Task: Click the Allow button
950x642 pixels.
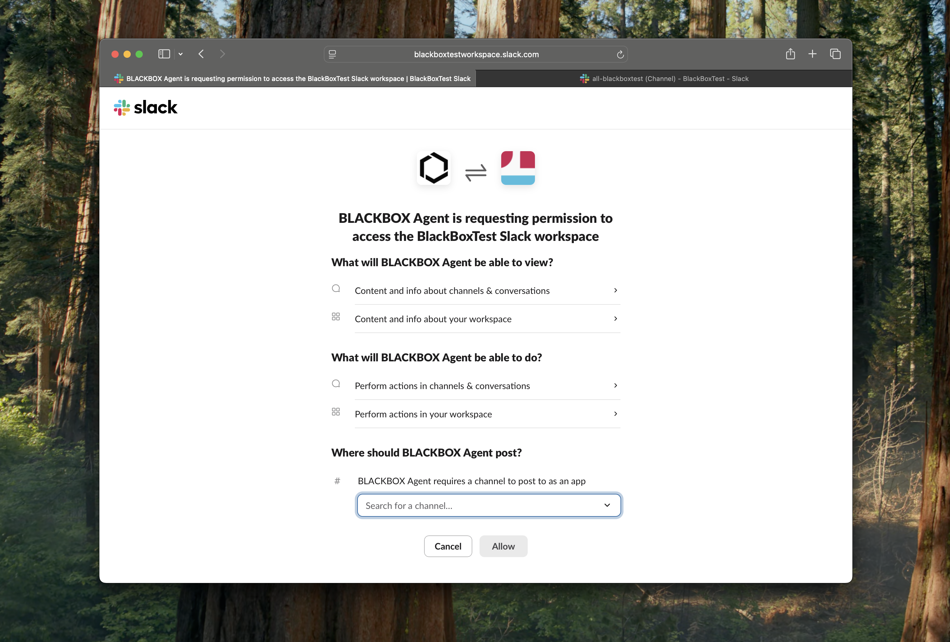Action: tap(503, 546)
